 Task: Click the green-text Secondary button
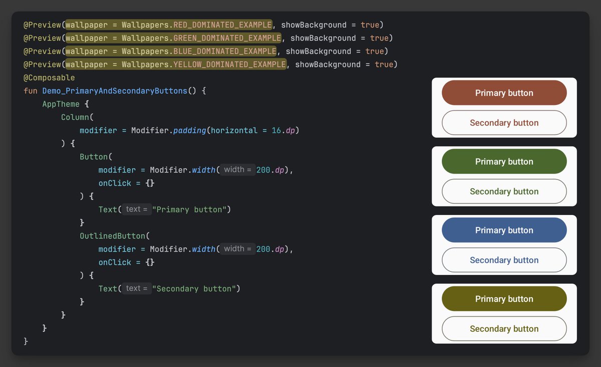coord(504,191)
